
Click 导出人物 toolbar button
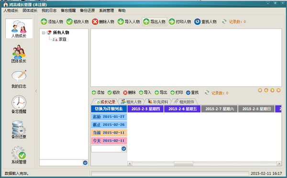point(155,22)
